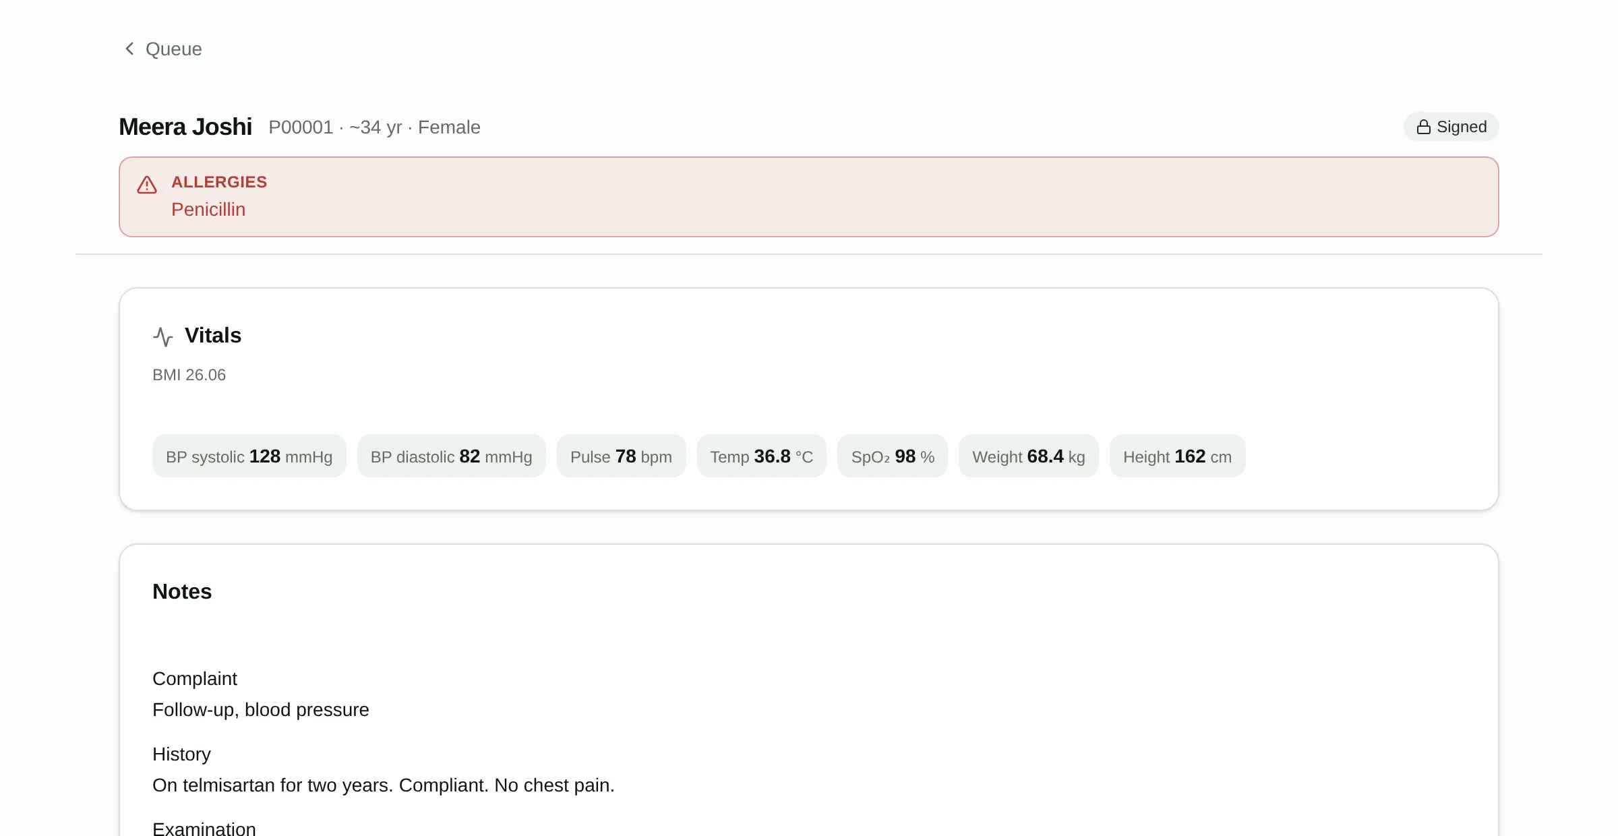Click the BP systolic 128 mmHg chip

[x=249, y=456]
